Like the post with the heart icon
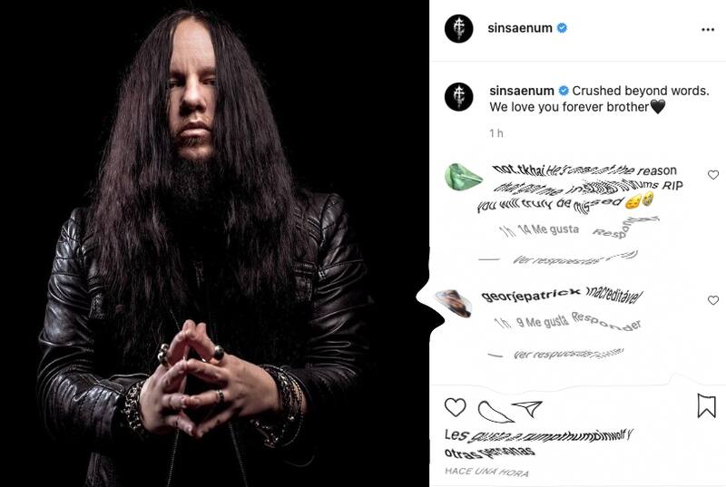This screenshot has height=487, width=726. coord(456,407)
